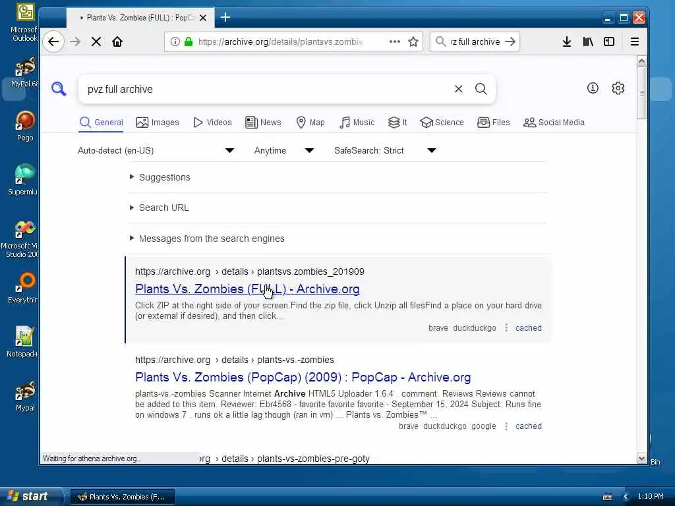Click the toolbar search box text

click(x=475, y=42)
